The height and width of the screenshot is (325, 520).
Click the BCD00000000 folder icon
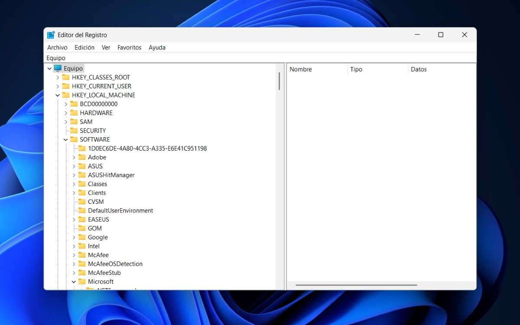tap(74, 104)
